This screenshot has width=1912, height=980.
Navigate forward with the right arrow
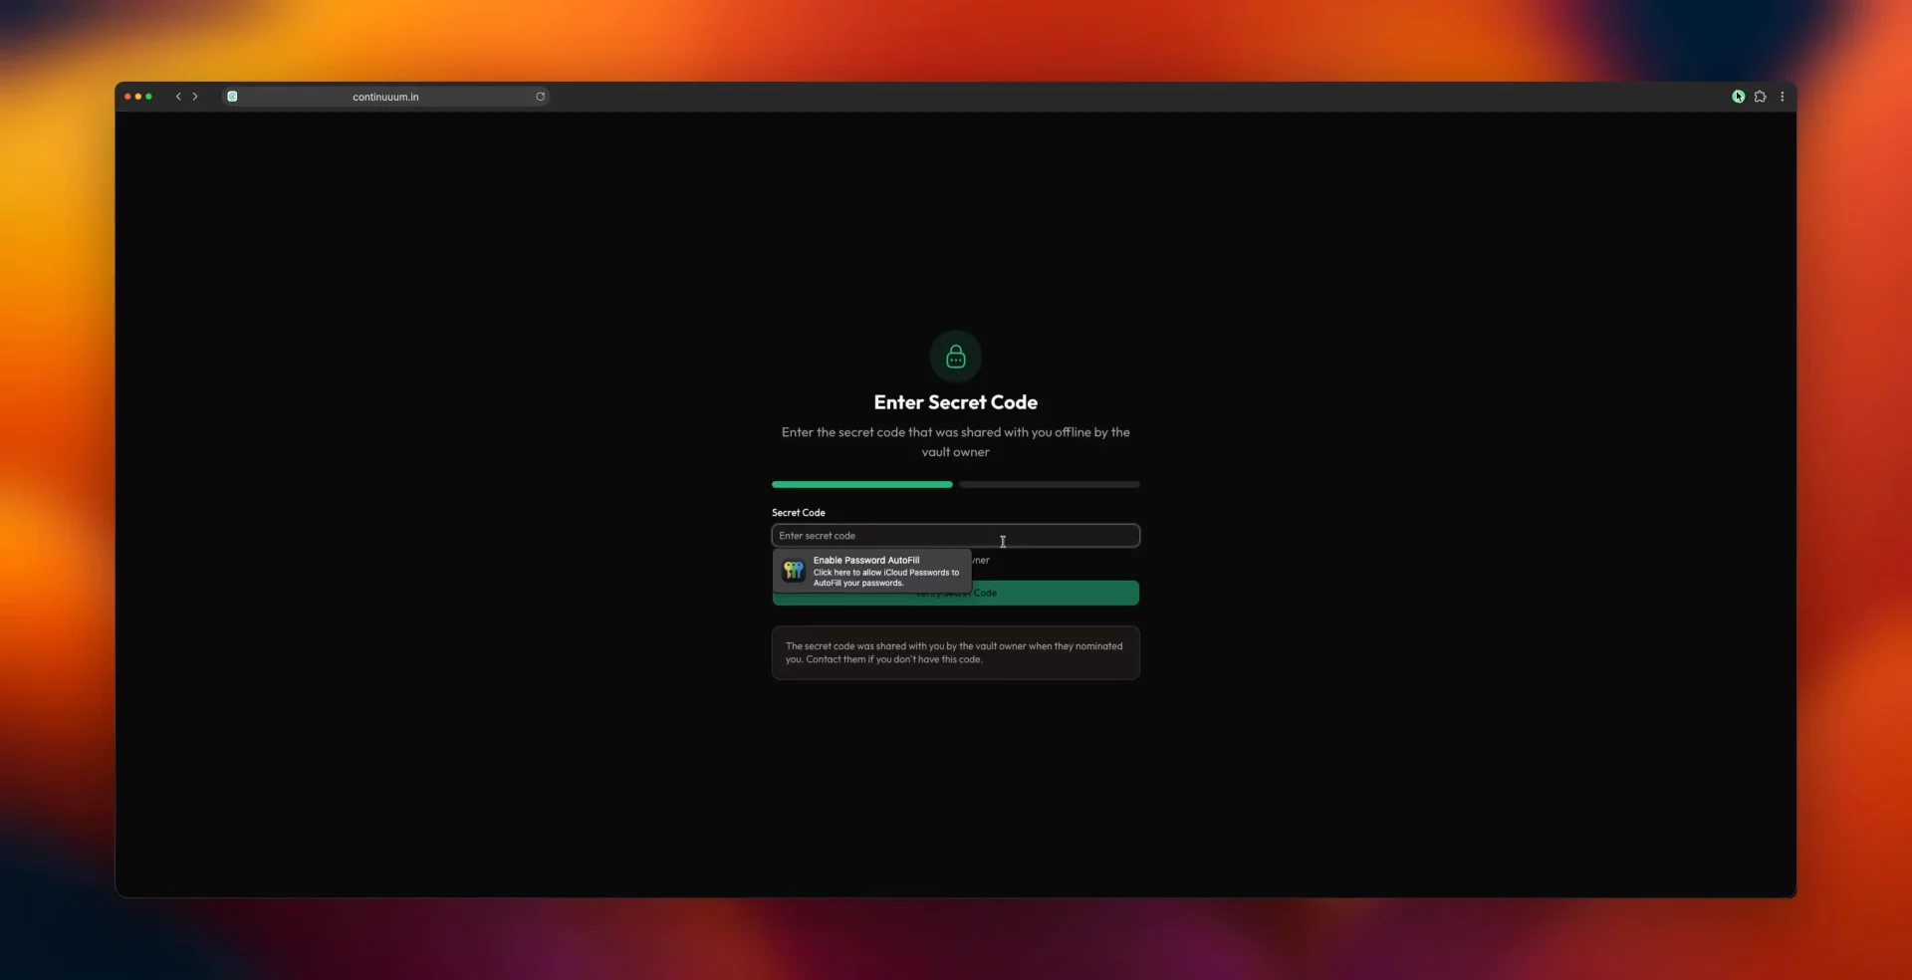coord(195,97)
